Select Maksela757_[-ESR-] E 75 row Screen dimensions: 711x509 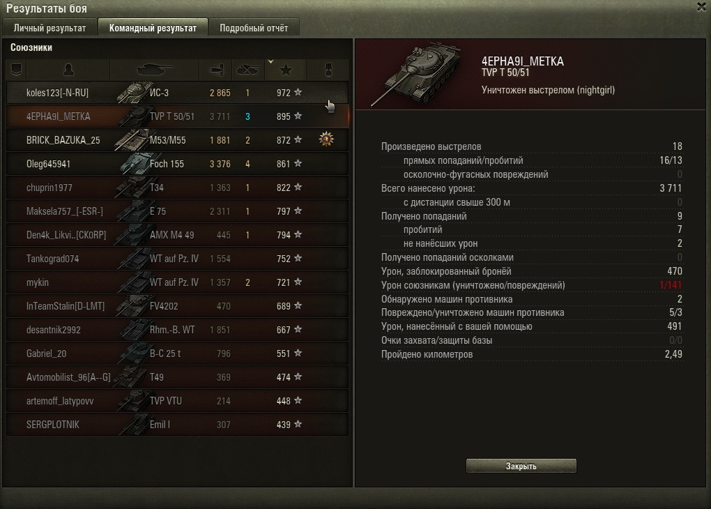(177, 211)
